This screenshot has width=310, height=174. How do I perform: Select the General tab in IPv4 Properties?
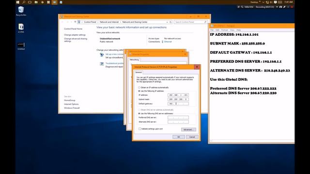(x=139, y=72)
